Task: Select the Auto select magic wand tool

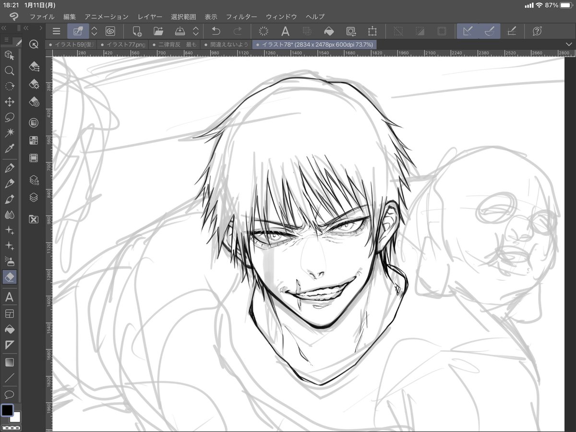Action: [x=9, y=132]
